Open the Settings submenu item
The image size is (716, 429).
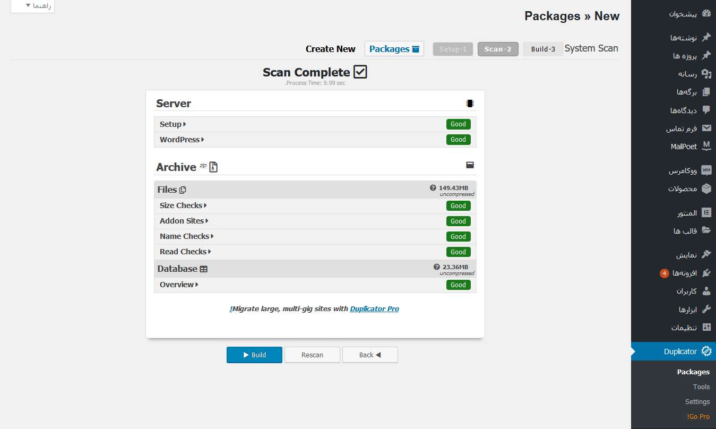[x=697, y=402]
